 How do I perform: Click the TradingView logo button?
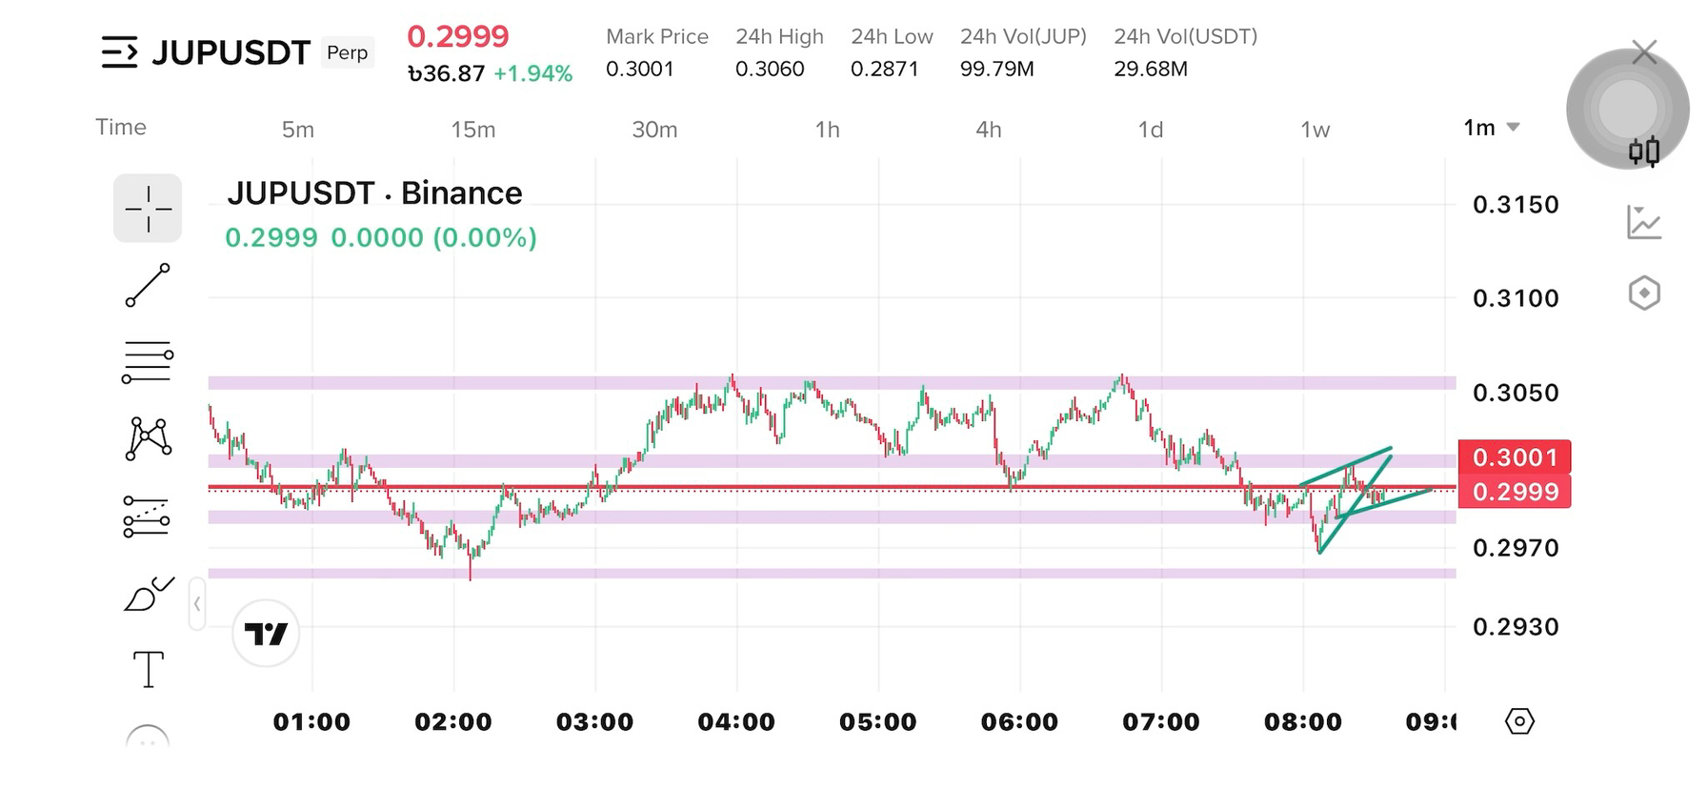[266, 633]
